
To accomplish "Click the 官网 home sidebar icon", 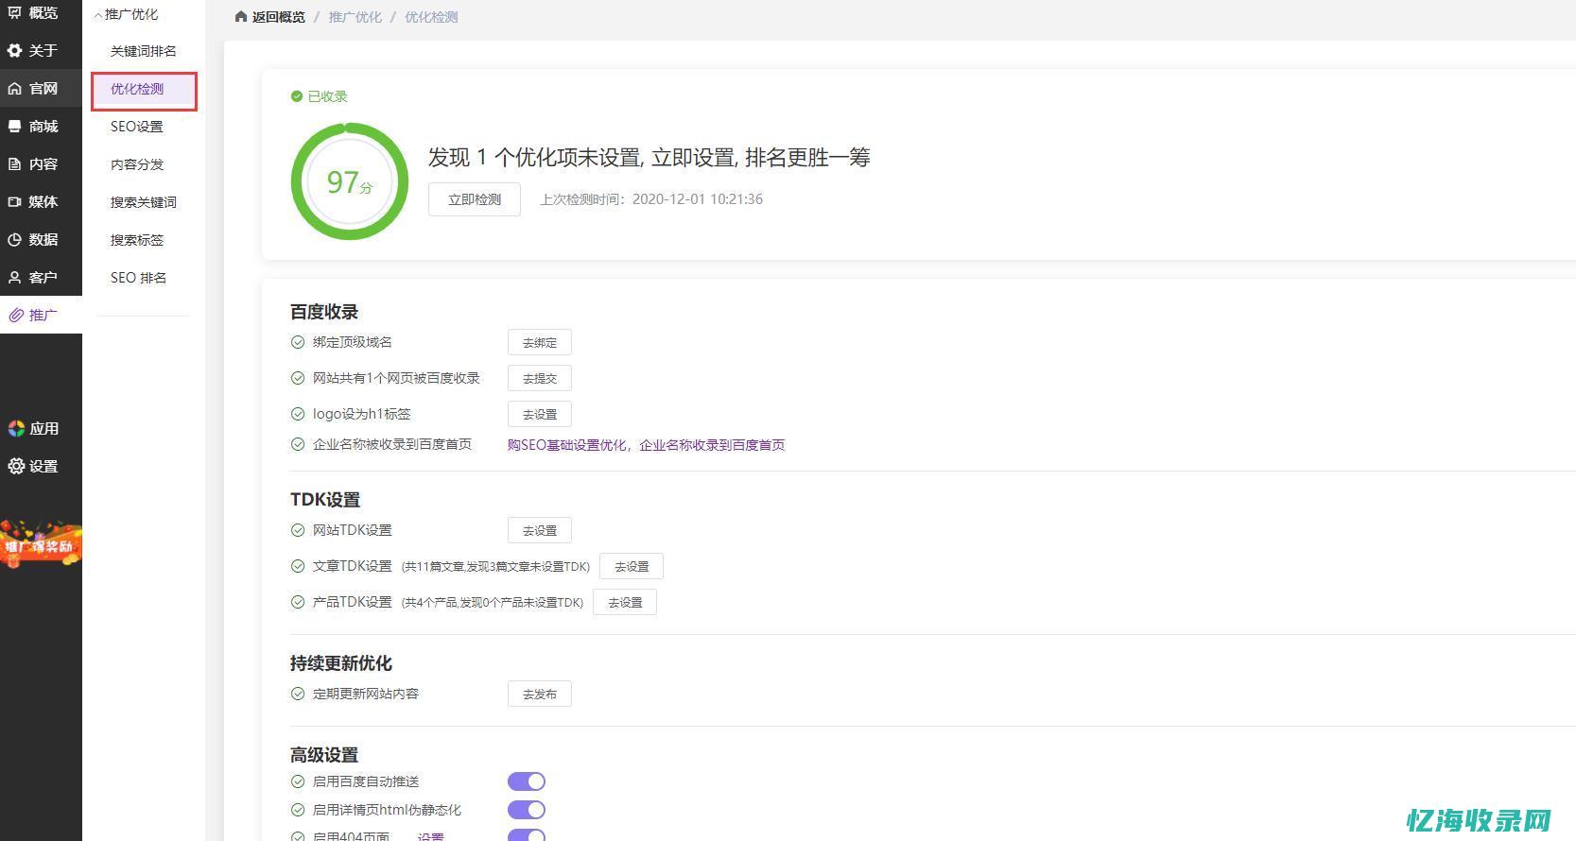I will [x=15, y=88].
